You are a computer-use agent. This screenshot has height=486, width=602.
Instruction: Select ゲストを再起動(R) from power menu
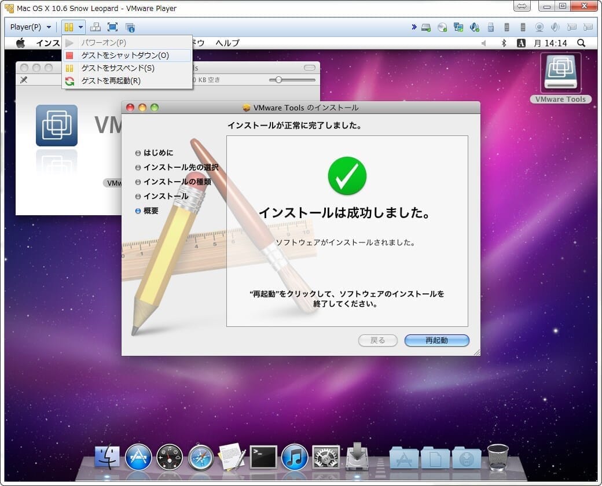(x=111, y=81)
